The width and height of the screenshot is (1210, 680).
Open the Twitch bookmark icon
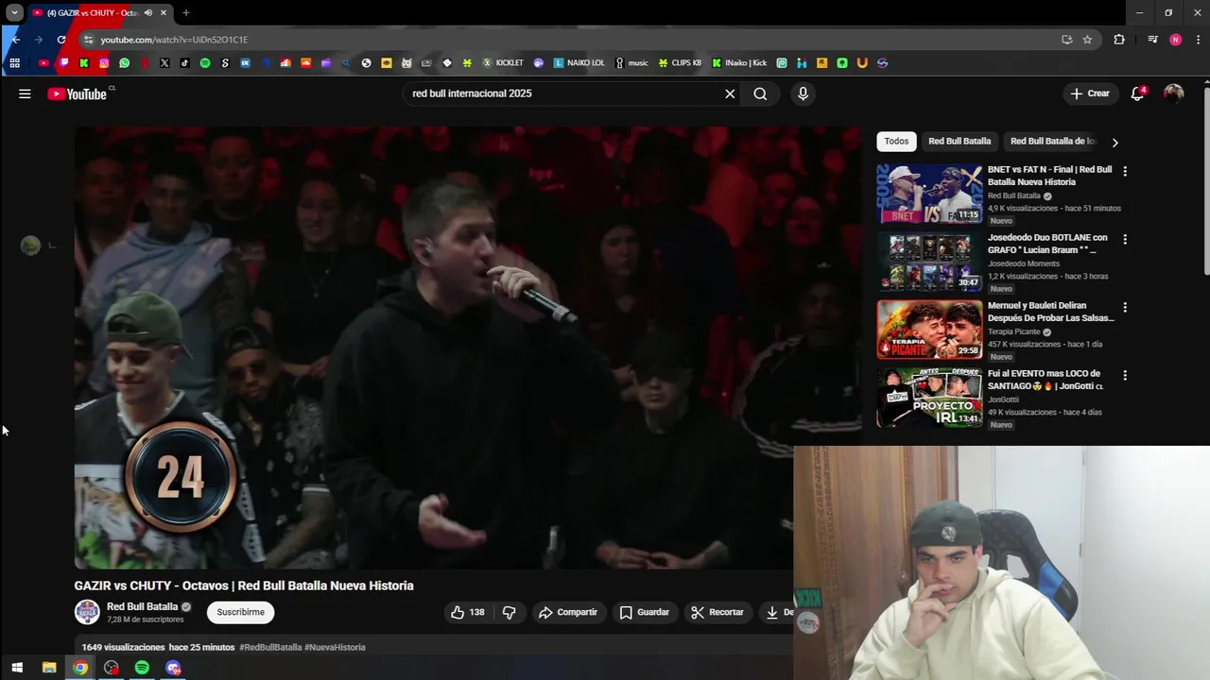pyautogui.click(x=64, y=63)
